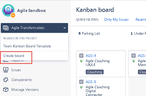Choose Create board from the menu
Viewport: 146px width, 96px height.
pyautogui.click(x=14, y=56)
